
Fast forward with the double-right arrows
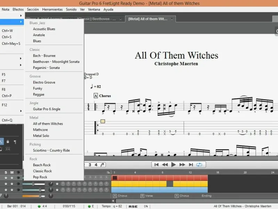pos(182,165)
